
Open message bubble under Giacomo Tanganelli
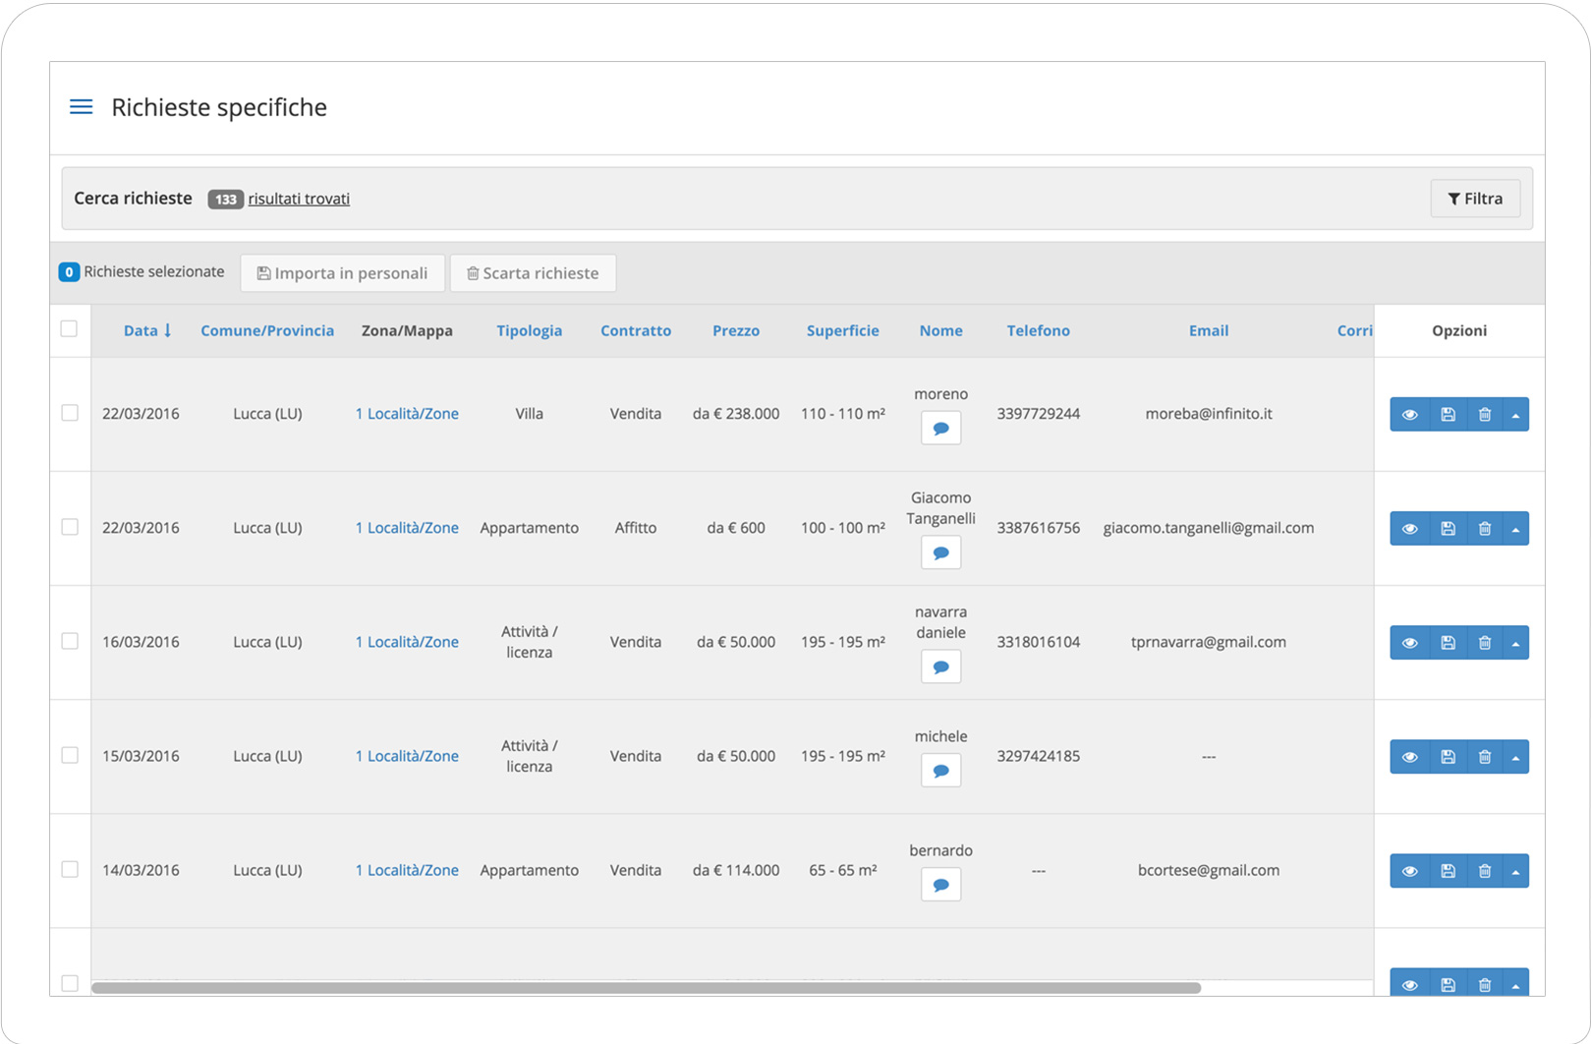coord(940,552)
